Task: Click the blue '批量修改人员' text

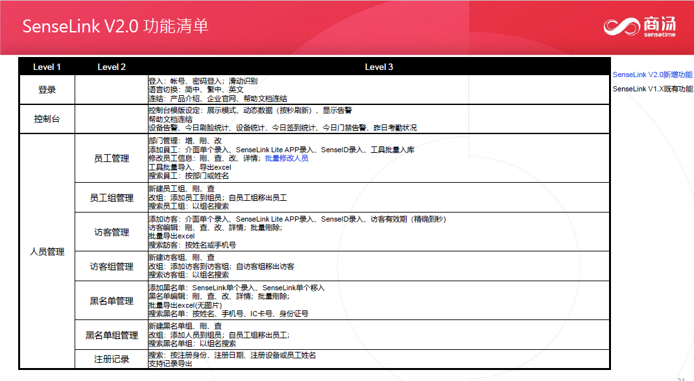Action: point(287,158)
